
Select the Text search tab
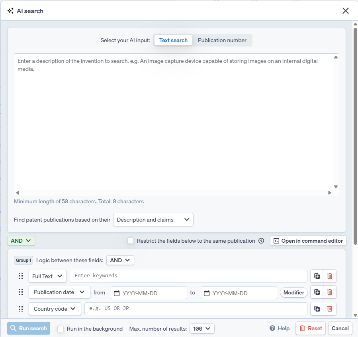(173, 40)
